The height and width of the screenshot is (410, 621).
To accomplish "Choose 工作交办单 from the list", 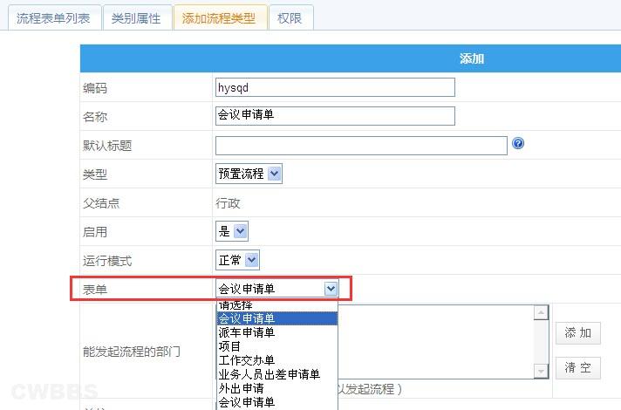I will coord(277,360).
